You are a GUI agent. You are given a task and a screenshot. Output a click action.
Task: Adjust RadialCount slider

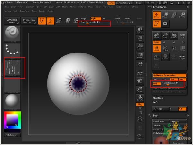pos(173,83)
